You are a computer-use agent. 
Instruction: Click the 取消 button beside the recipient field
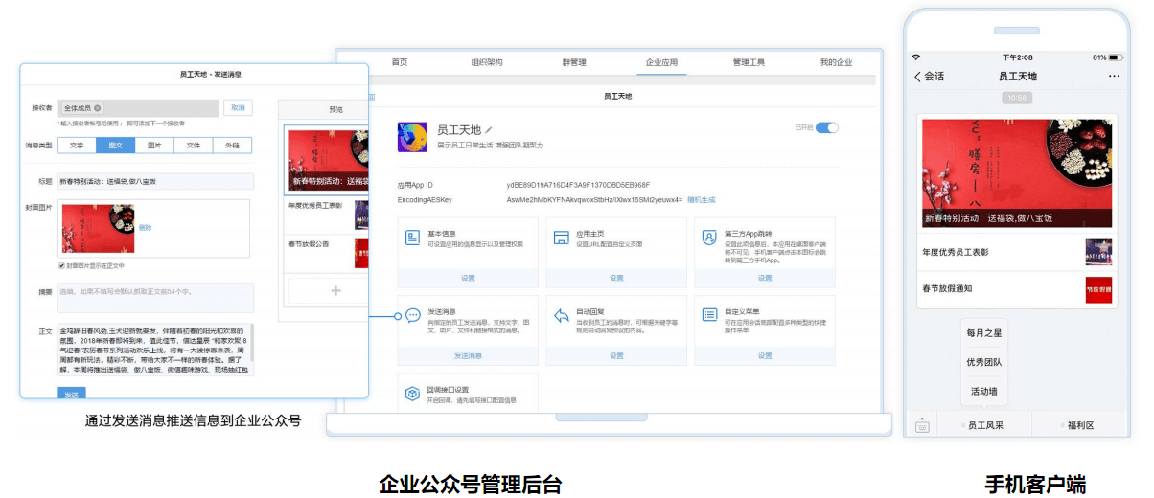238,108
